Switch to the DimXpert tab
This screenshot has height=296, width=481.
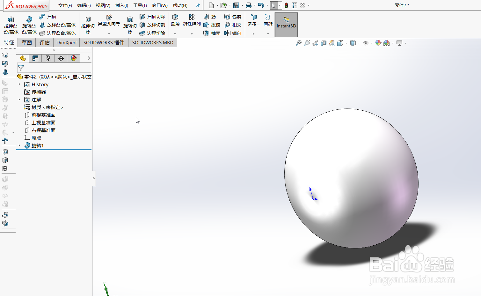tap(67, 43)
